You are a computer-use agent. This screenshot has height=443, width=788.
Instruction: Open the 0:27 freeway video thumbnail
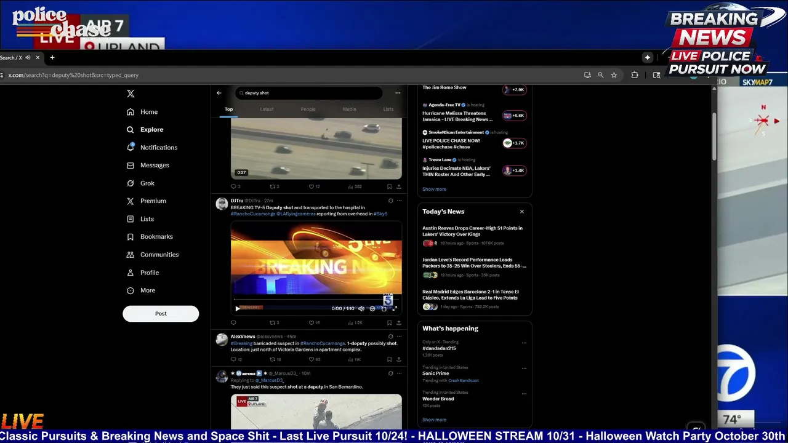[316, 148]
